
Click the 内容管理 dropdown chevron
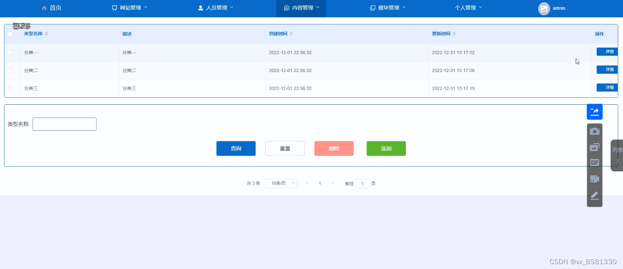[x=317, y=8]
